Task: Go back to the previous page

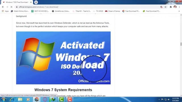Action: (x=3, y=7)
